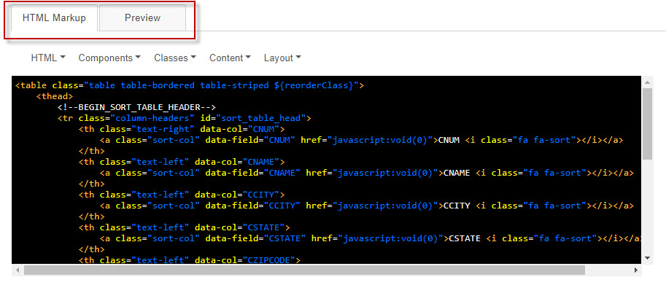The height and width of the screenshot is (285, 666).
Task: Click the CZIPCODE th tag line
Action: (190, 260)
